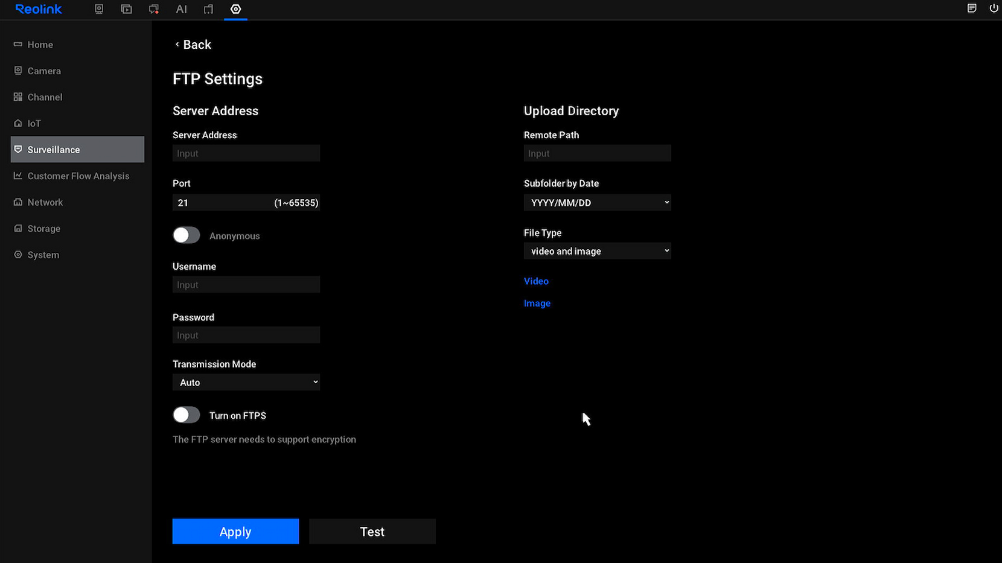The height and width of the screenshot is (563, 1002).
Task: Click the Storage icon in the sidebar
Action: [18, 228]
